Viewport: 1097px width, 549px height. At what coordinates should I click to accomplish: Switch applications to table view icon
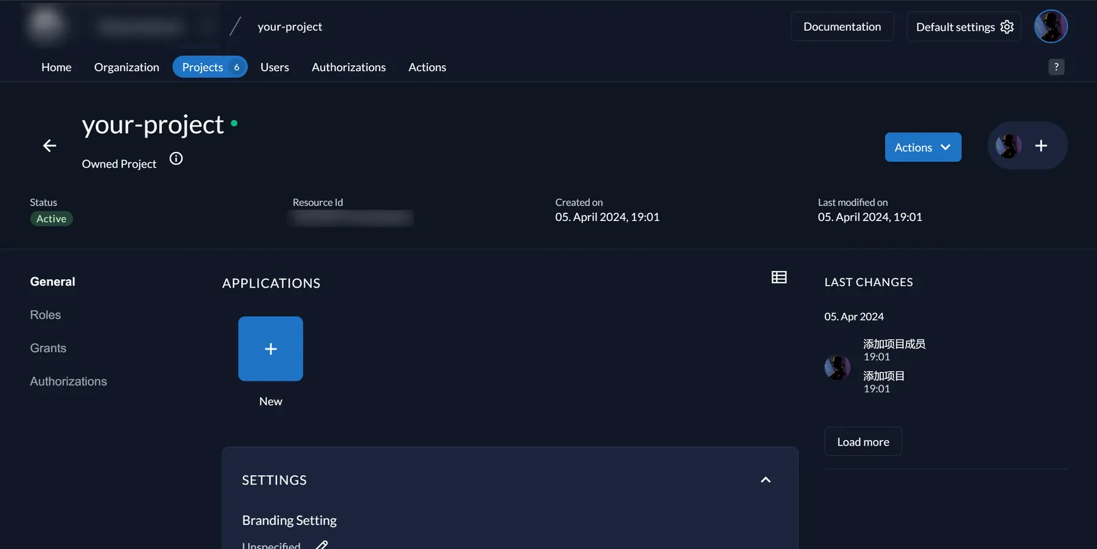coord(779,277)
